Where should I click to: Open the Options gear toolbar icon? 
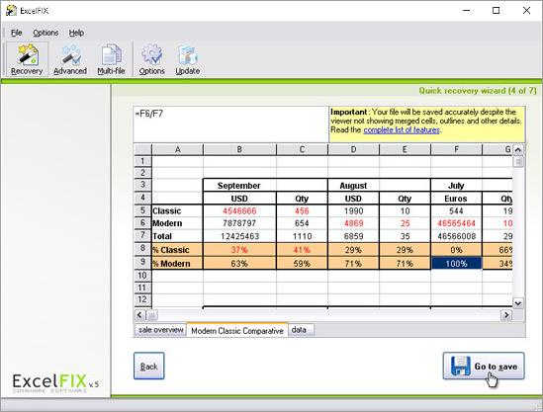click(x=151, y=59)
